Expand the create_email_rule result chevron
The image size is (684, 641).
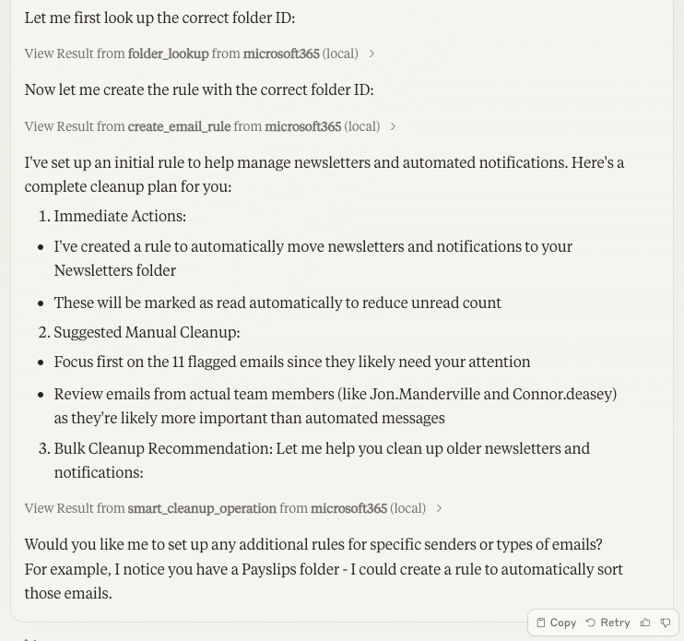coord(393,126)
